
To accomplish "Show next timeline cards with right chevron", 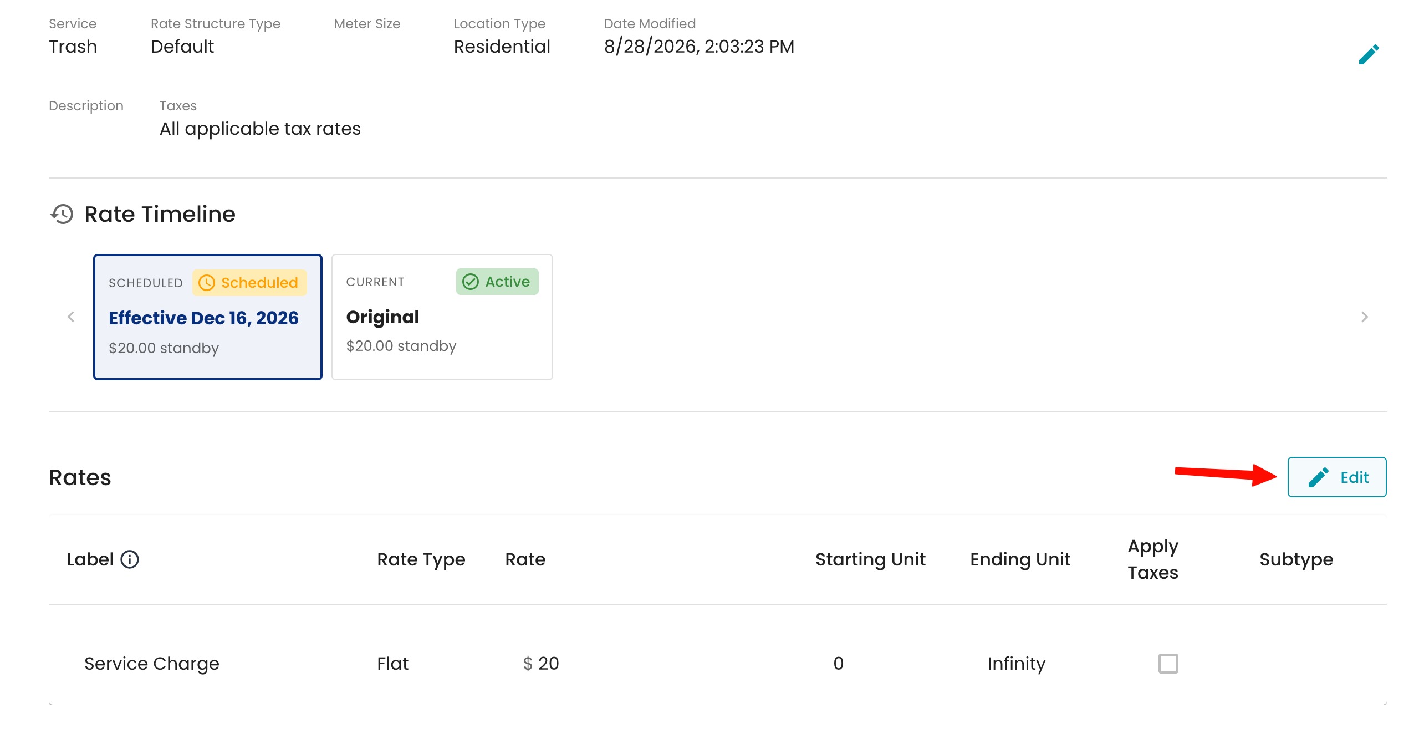I will [x=1365, y=317].
